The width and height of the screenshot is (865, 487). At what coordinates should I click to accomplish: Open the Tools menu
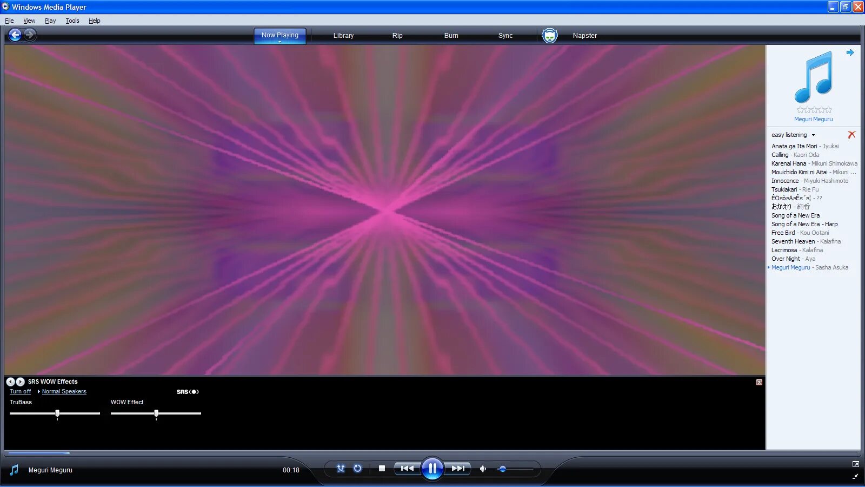click(x=72, y=21)
